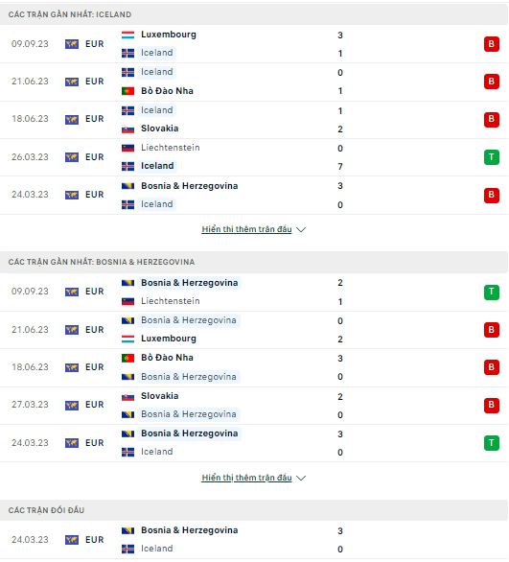The image size is (509, 562).
Task: Click the Slovakia flag in Iceland's 18.06.23 match
Action: pos(127,129)
